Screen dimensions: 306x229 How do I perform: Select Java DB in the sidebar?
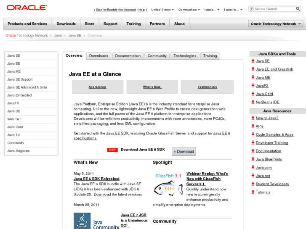(x=31, y=111)
